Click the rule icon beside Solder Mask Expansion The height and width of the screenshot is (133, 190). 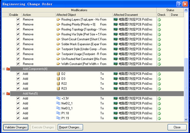coord(58,44)
